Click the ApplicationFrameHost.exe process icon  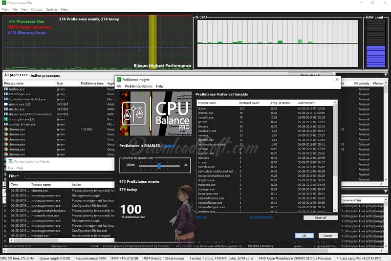6,99
